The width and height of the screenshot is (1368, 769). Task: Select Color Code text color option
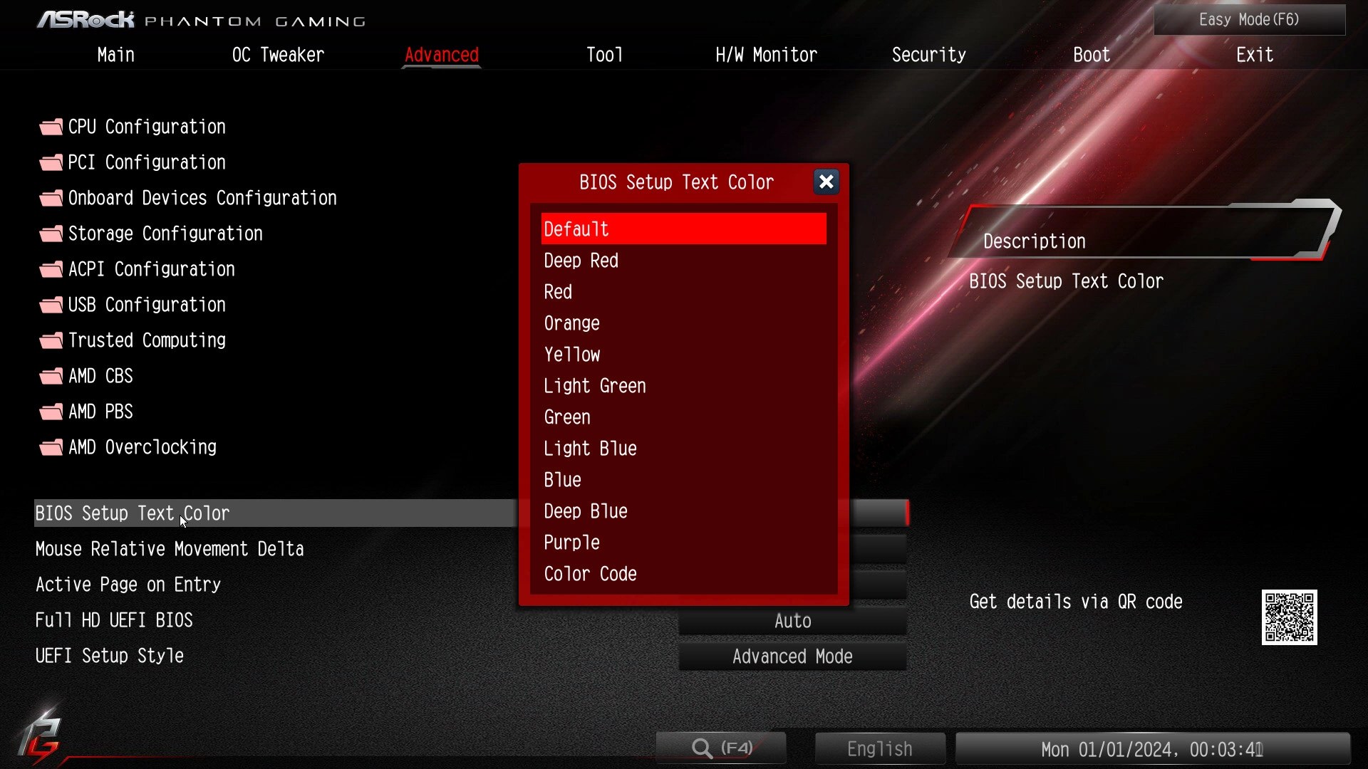[590, 574]
